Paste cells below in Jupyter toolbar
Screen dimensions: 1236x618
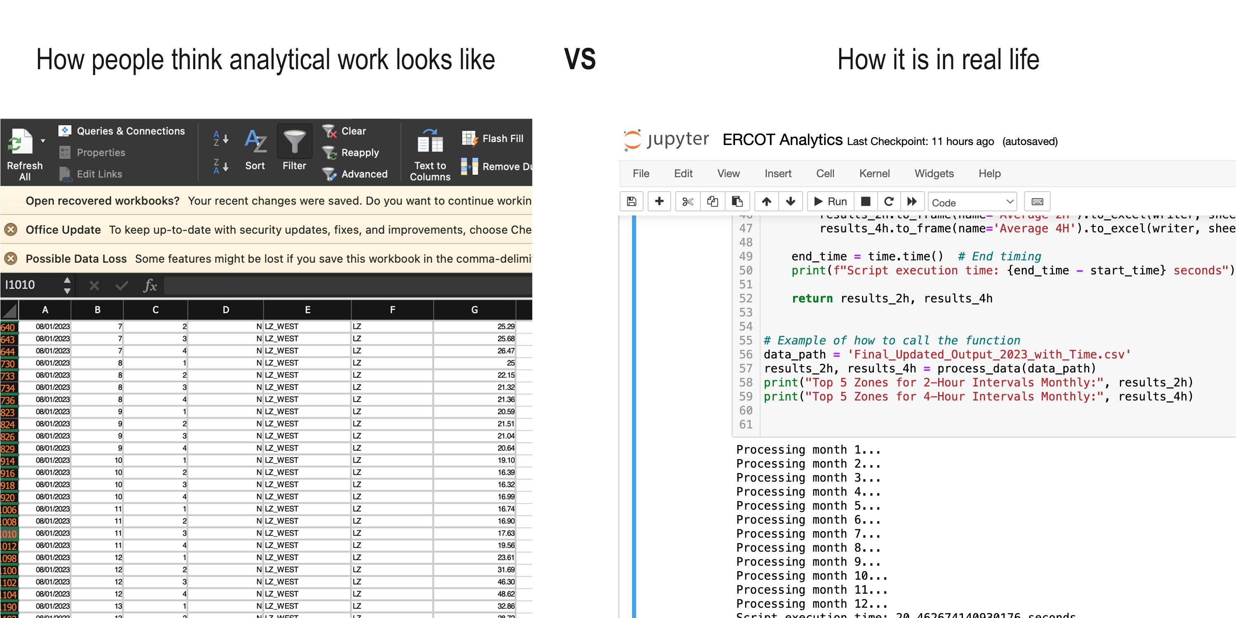[x=737, y=201]
